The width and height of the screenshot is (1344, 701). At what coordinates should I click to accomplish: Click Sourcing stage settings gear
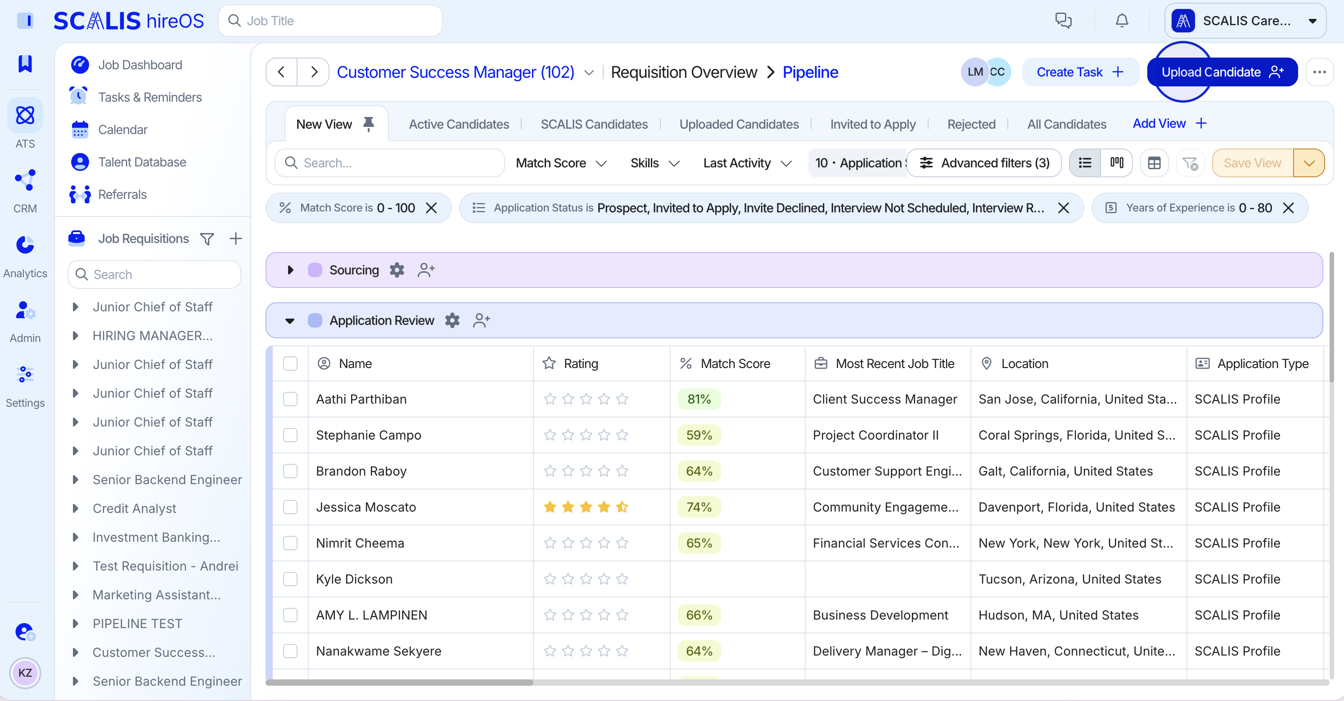[x=397, y=270]
